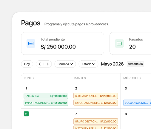The image size is (151, 129).
Task: Open the GRUPO DELTRON... payment entry
Action: (x=96, y=121)
